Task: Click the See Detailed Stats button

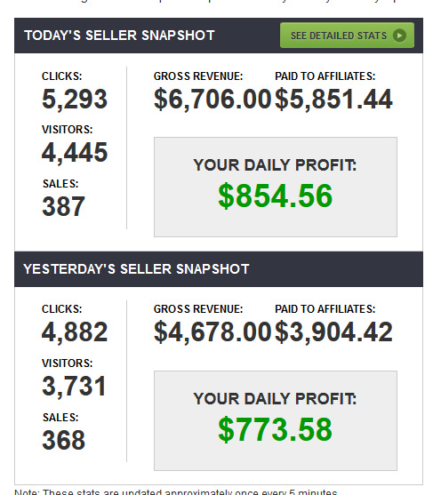Action: 347,36
